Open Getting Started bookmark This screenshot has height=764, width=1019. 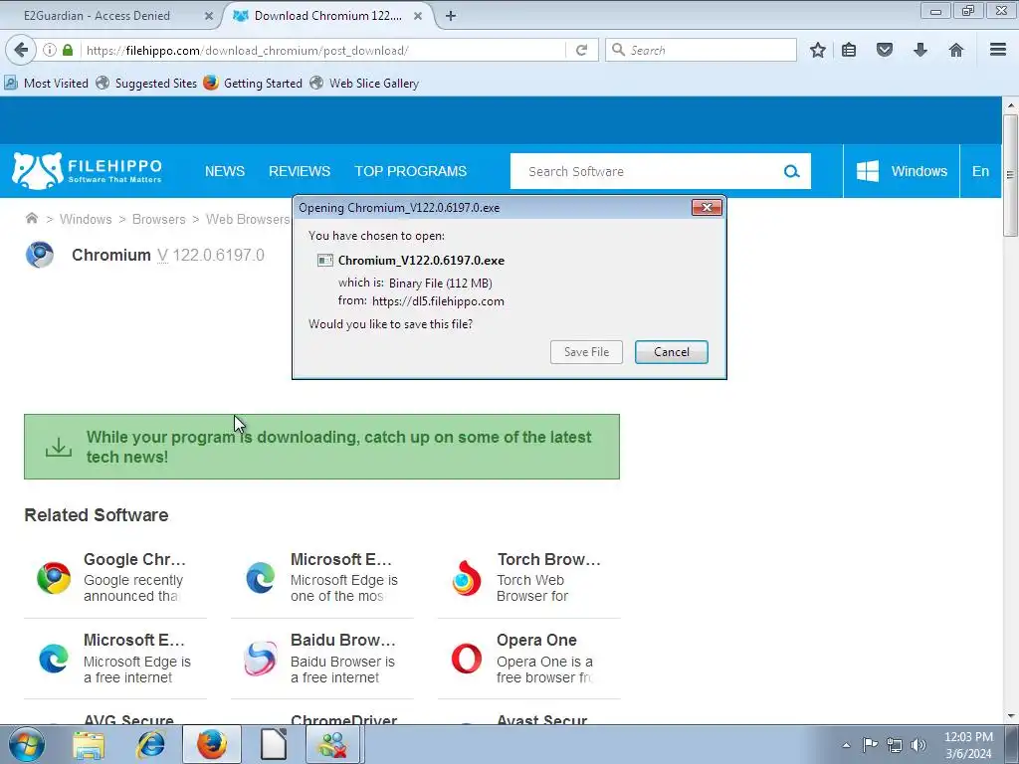[253, 84]
